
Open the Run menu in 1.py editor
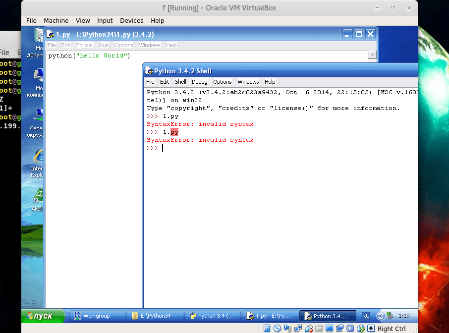click(x=104, y=45)
